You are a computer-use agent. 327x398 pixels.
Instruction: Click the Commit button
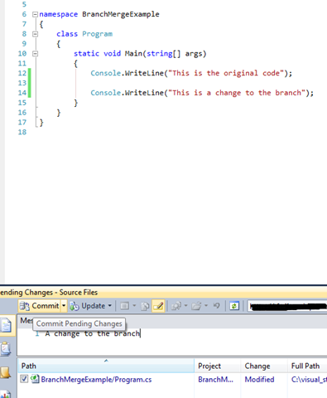pyautogui.click(x=39, y=306)
